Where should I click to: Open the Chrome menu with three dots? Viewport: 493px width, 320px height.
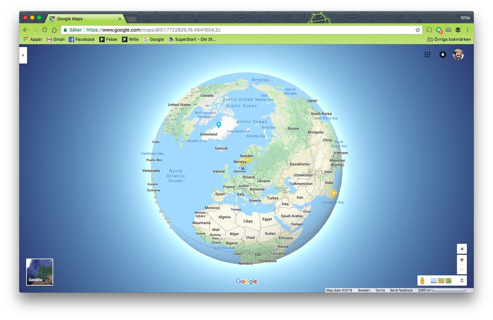467,30
